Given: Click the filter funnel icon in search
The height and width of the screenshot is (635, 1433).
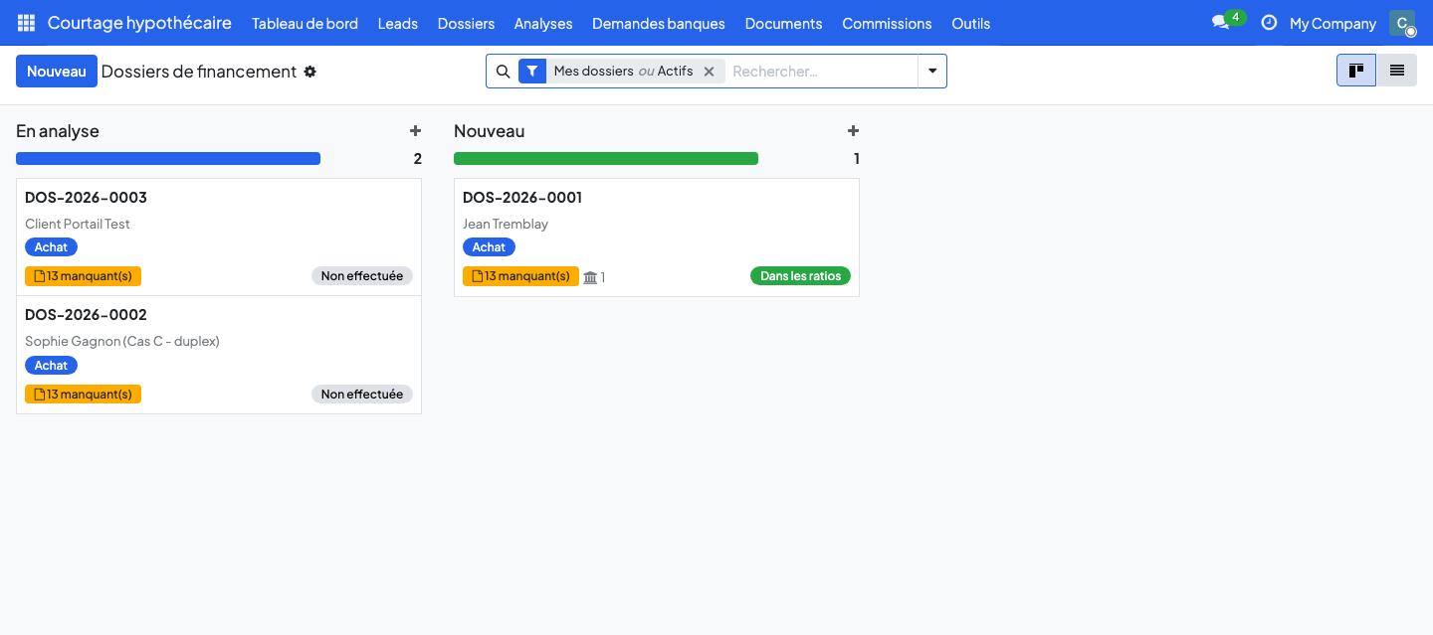Looking at the screenshot, I should click(532, 71).
